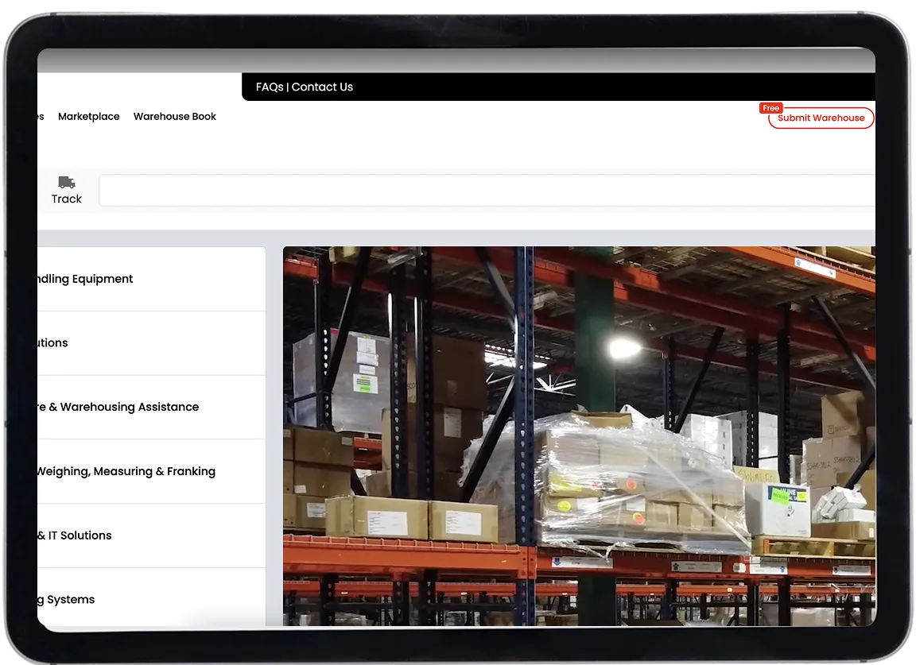The height and width of the screenshot is (665, 916).
Task: Select the IT Solutions category
Action: coord(76,535)
